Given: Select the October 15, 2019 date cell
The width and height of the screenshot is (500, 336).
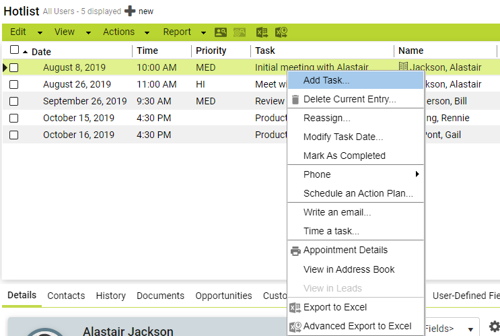Looking at the screenshot, I should (x=79, y=118).
